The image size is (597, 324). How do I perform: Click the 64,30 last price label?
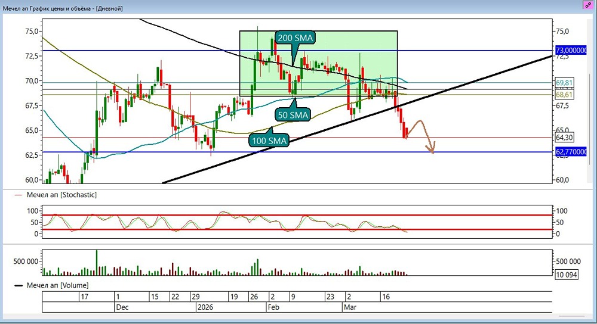click(x=564, y=138)
